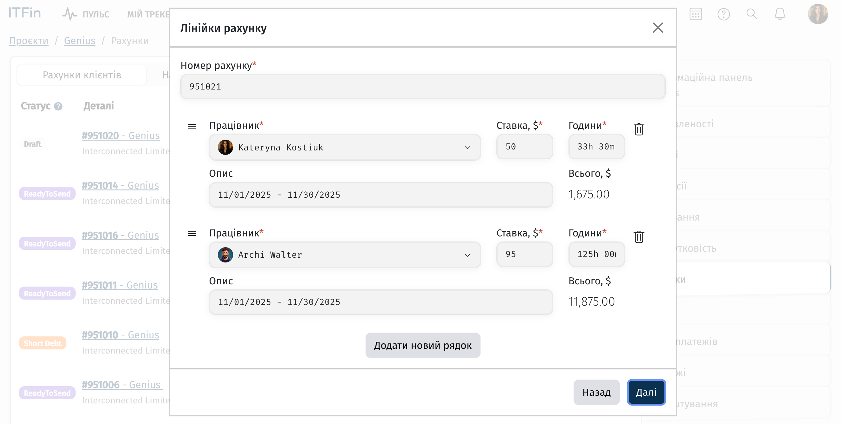Open the notifications bell
The height and width of the screenshot is (424, 841).
pos(780,14)
